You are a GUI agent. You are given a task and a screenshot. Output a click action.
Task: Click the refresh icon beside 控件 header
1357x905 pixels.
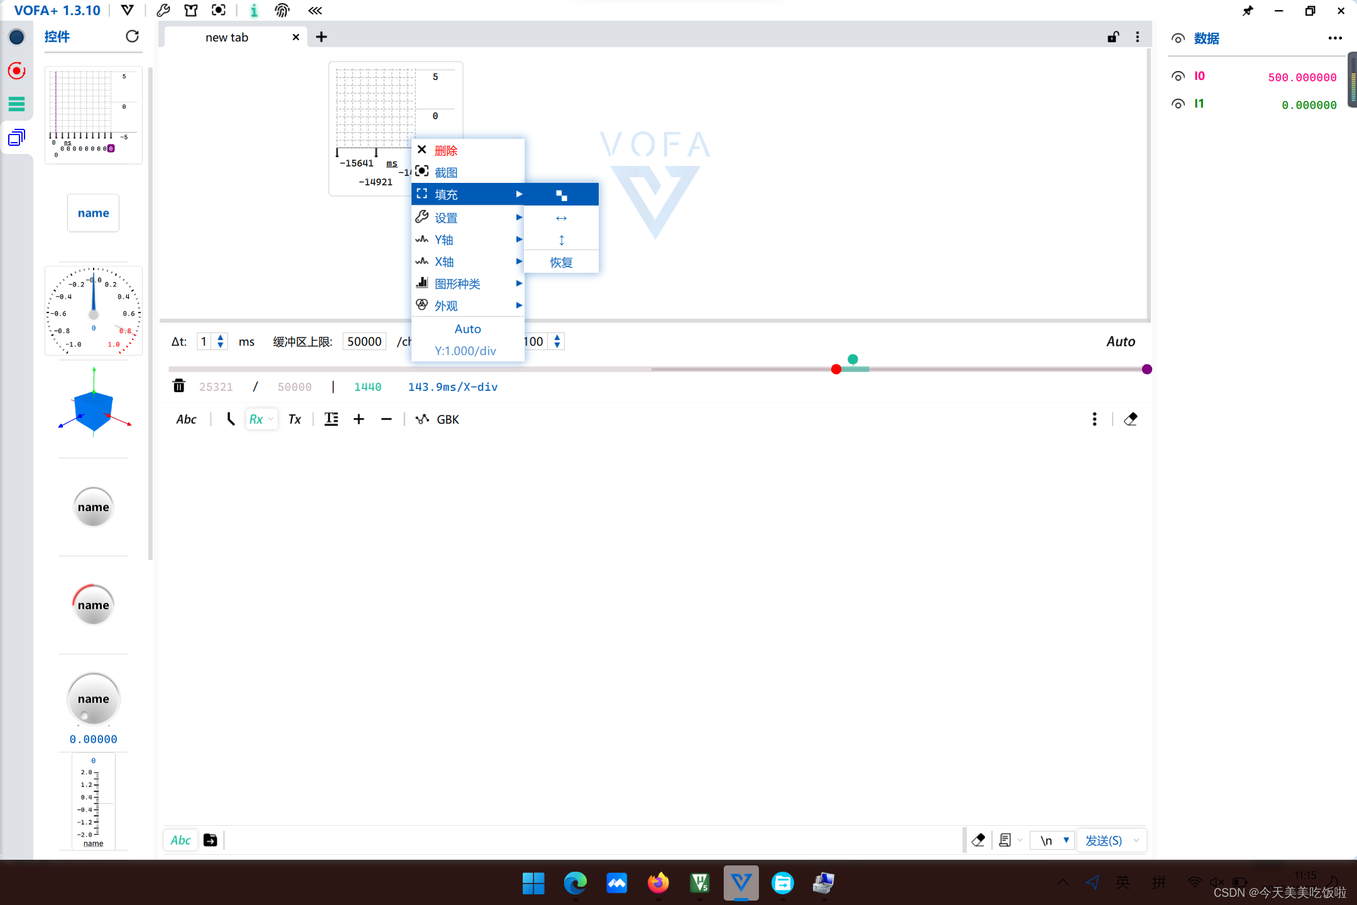coord(132,36)
